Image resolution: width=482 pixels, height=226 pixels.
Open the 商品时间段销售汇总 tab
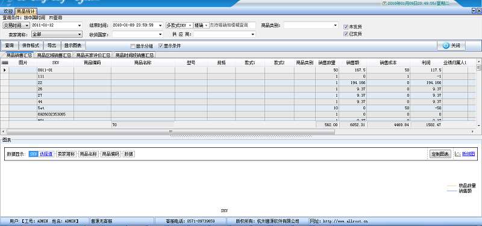point(134,55)
